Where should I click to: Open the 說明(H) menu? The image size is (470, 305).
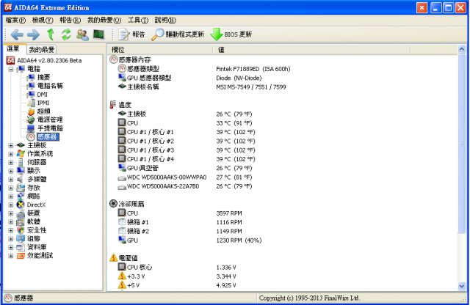point(165,20)
